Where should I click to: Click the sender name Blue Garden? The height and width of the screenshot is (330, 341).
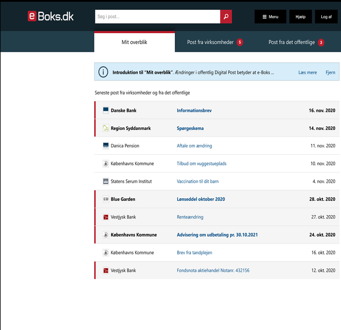(123, 199)
